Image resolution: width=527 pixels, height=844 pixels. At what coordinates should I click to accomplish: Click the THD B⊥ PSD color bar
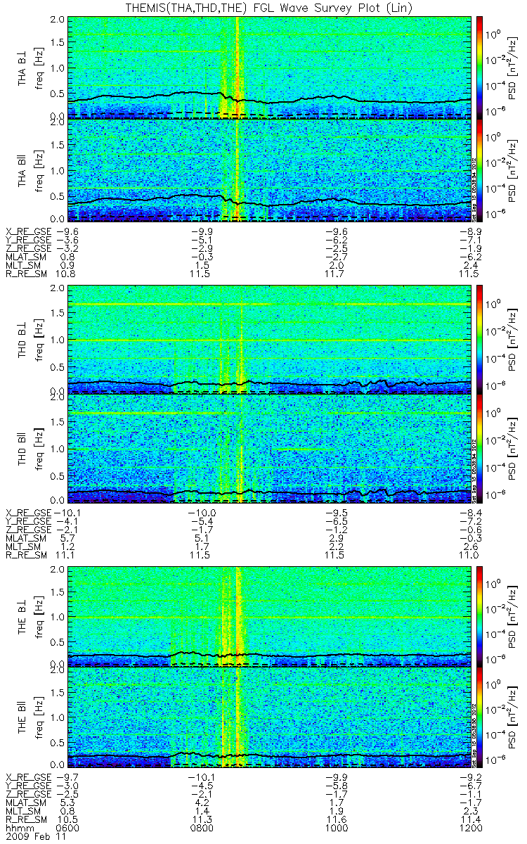[x=480, y=339]
